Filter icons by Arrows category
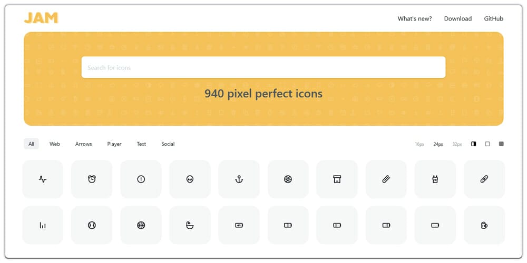The image size is (527, 263). click(x=84, y=144)
